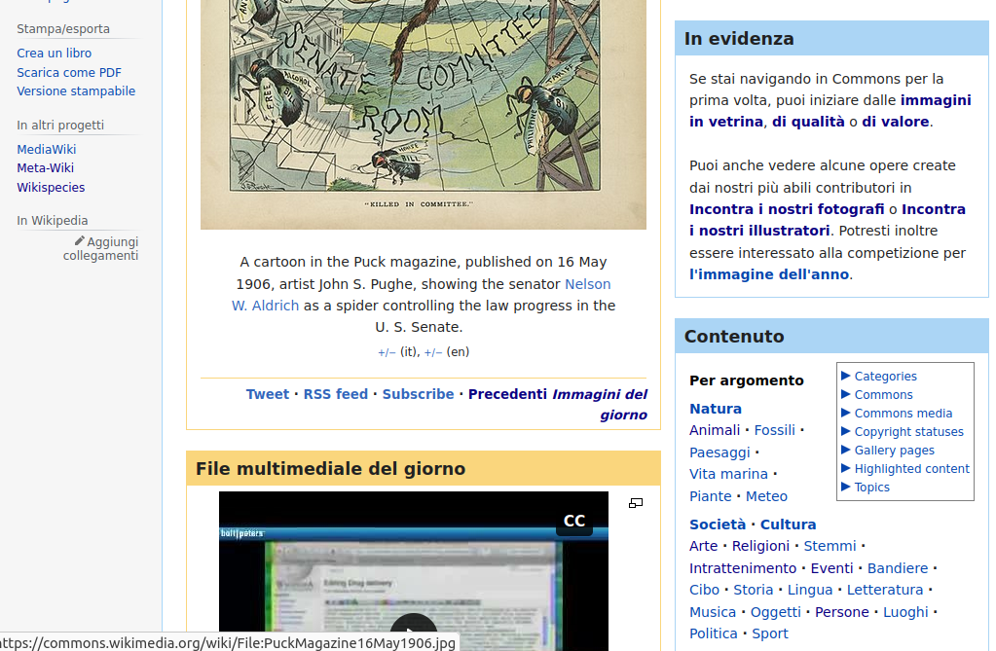
Task: Edit the English caption with +/- (en)
Action: [433, 352]
